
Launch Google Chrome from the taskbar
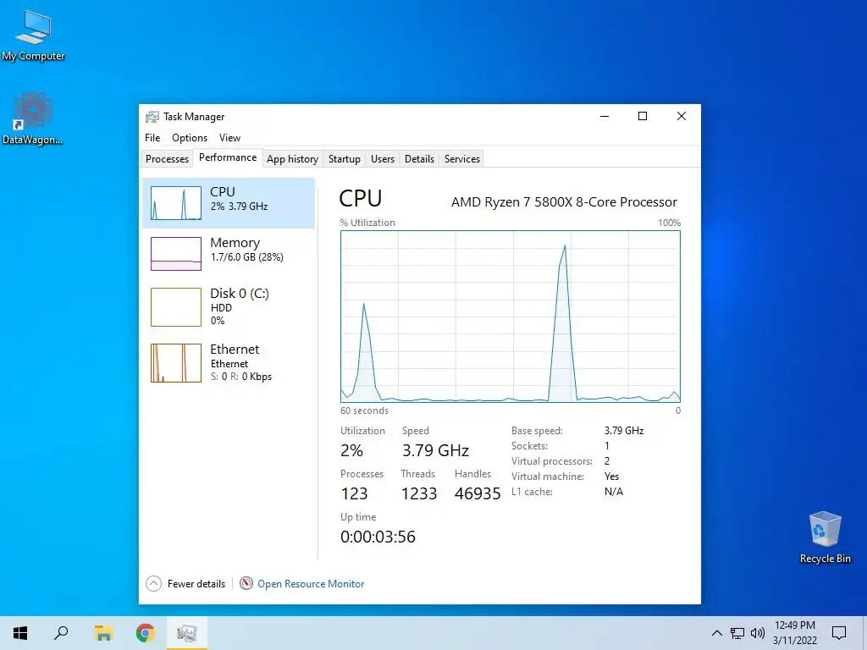coord(145,633)
